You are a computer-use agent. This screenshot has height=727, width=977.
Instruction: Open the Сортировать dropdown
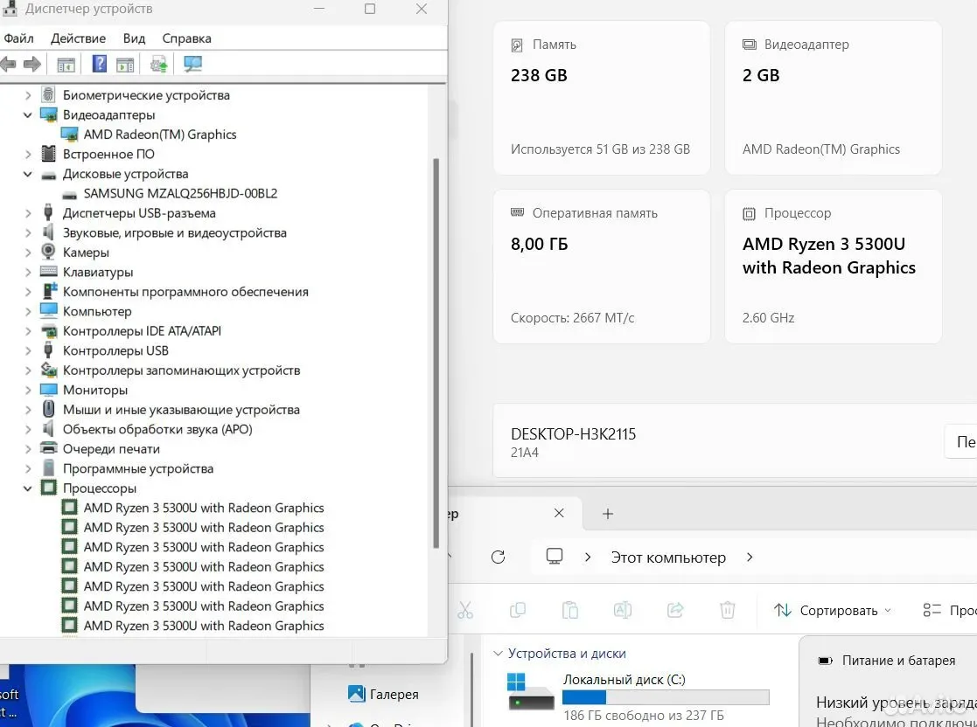click(x=832, y=611)
